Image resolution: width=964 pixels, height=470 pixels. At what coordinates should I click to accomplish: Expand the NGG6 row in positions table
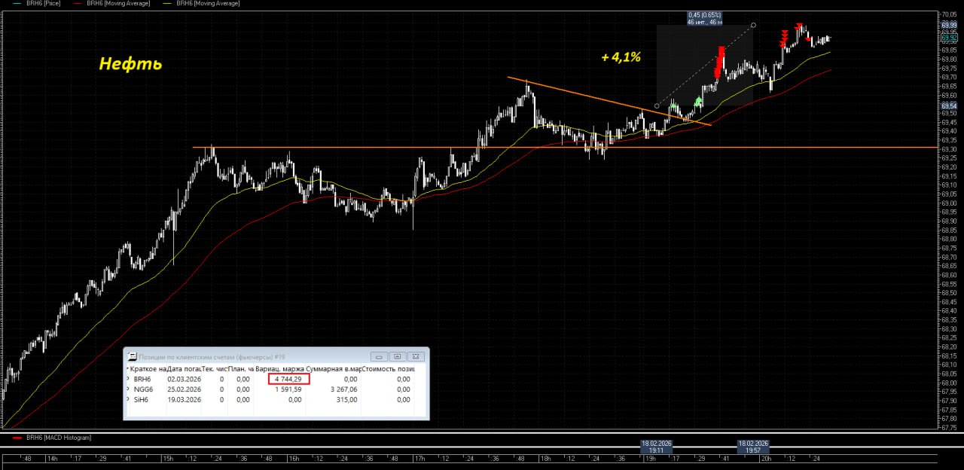tap(127, 389)
